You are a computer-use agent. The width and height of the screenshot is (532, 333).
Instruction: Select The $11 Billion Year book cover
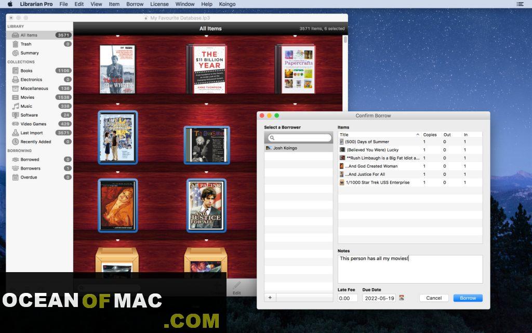tap(207, 69)
